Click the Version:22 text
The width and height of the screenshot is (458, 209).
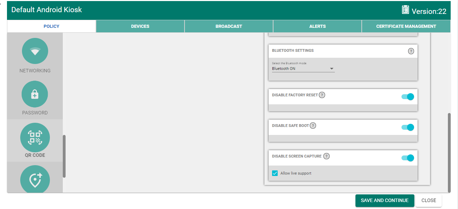pos(429,11)
